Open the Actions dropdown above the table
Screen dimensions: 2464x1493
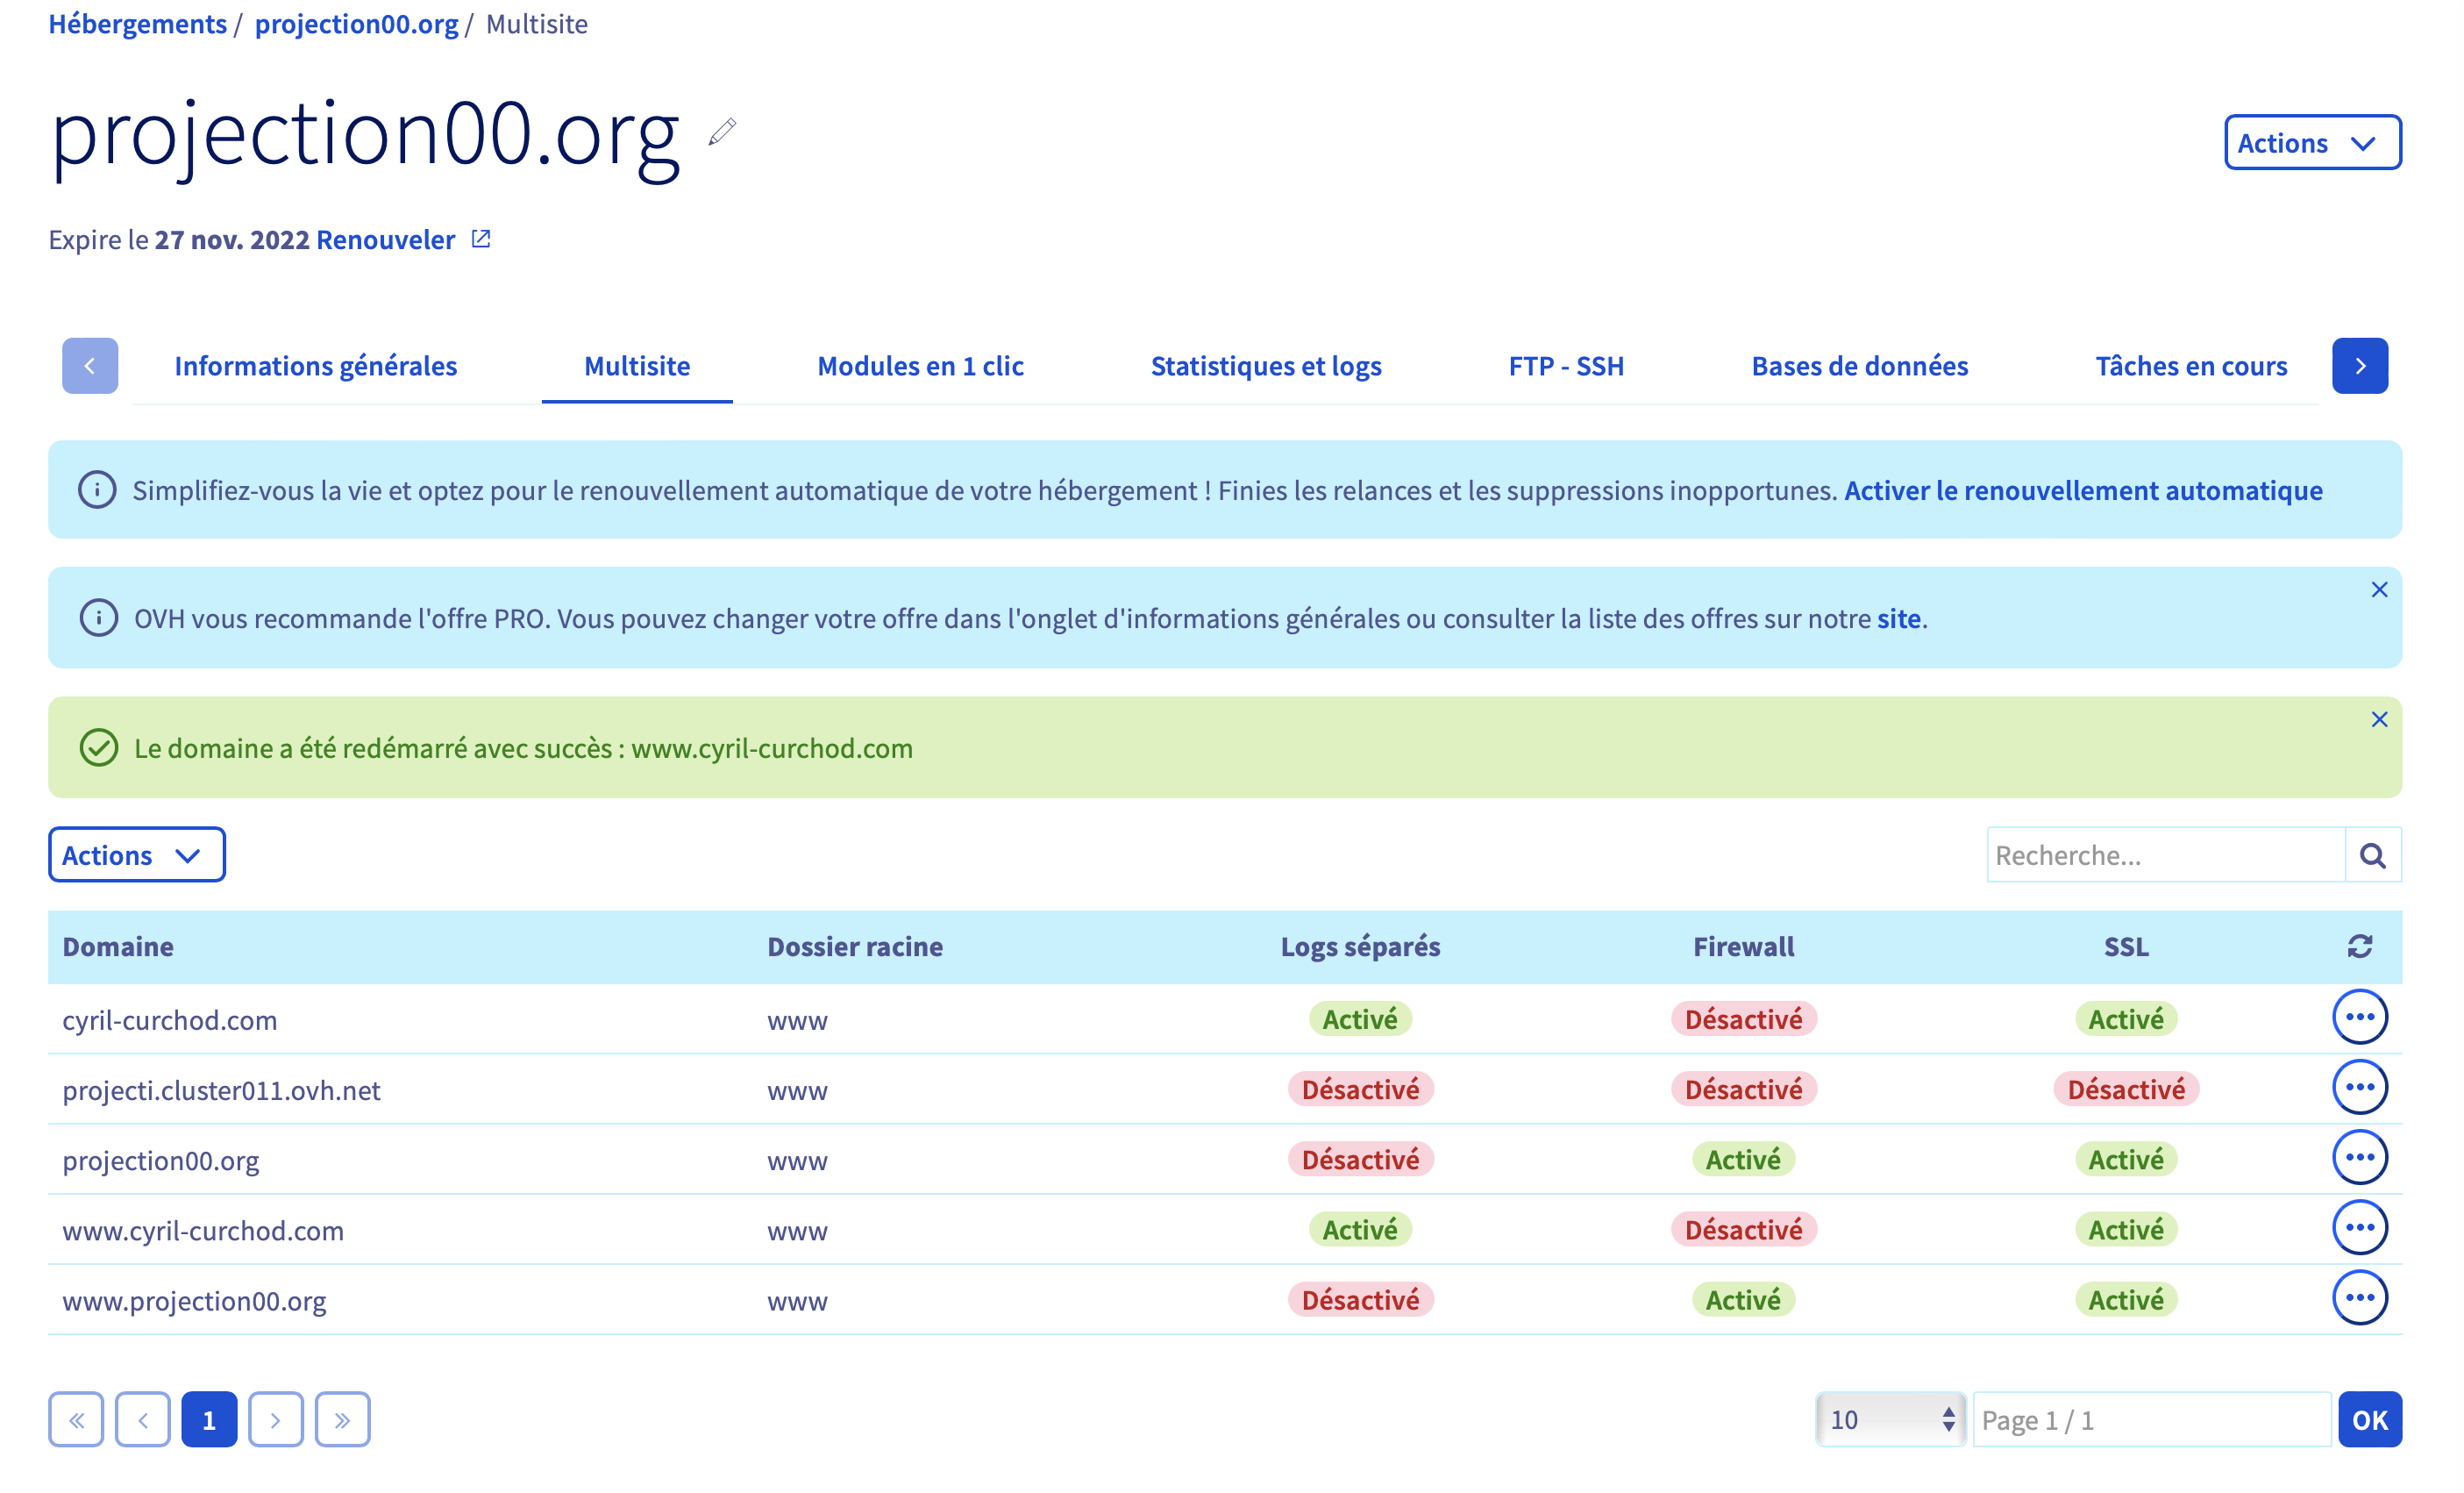tap(136, 855)
